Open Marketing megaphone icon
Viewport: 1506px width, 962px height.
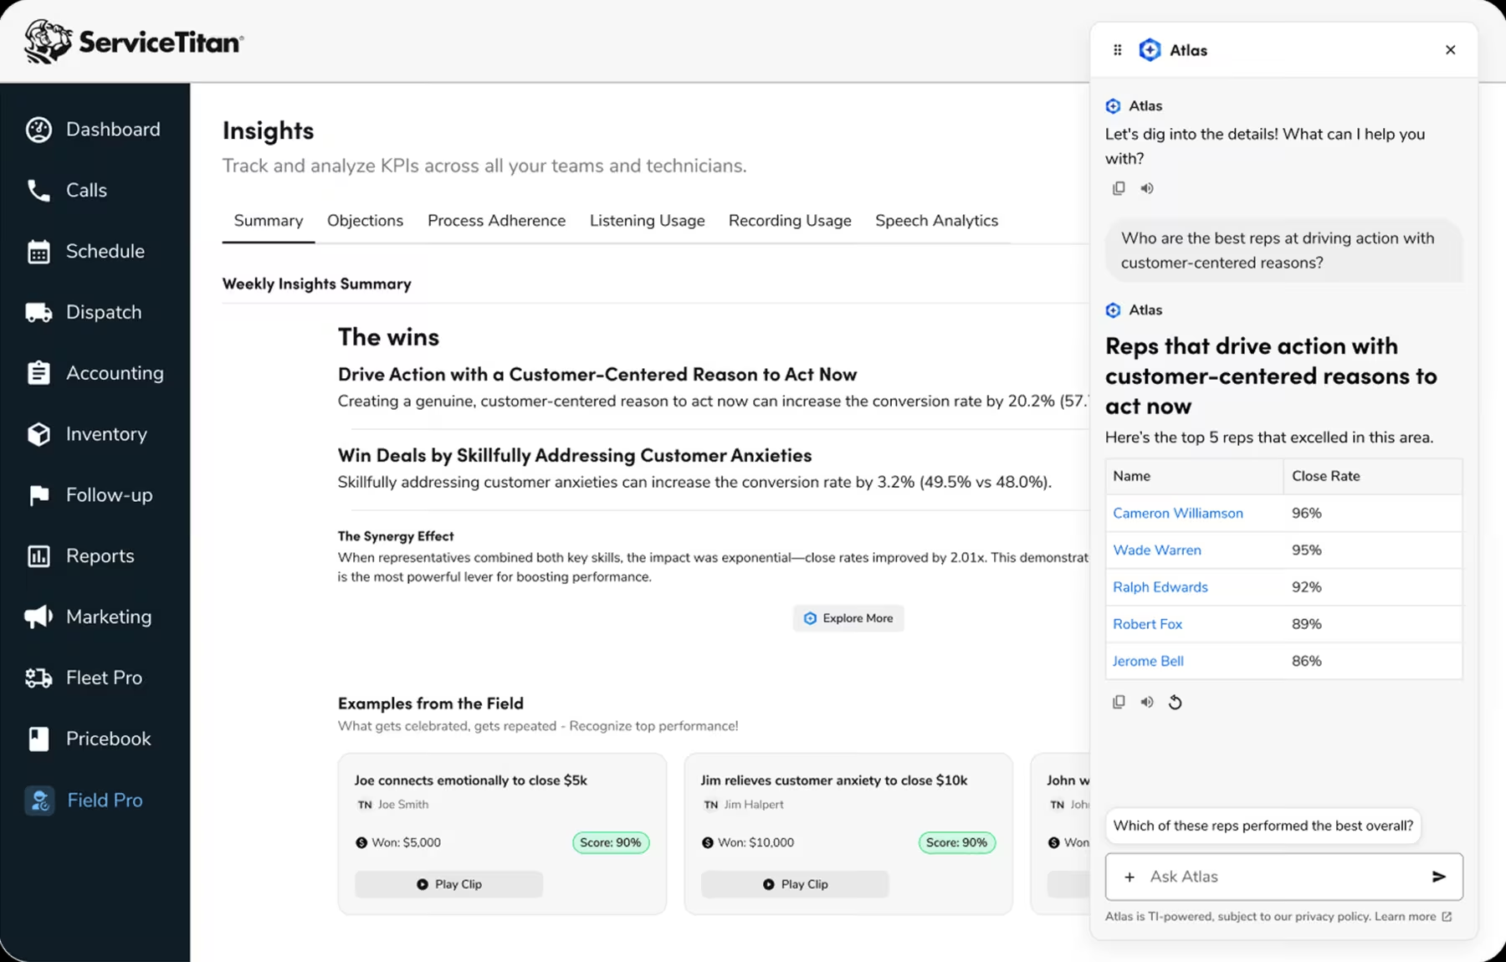(x=38, y=617)
